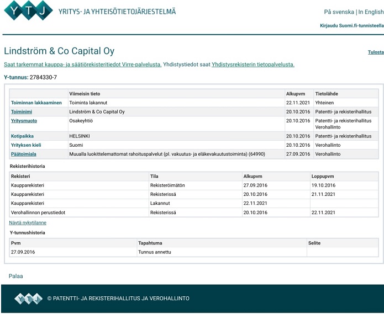Click Näytä nykytilanne link
The height and width of the screenshot is (314, 384).
pyautogui.click(x=28, y=222)
